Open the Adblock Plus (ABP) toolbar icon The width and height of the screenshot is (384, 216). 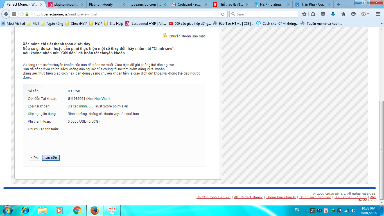click(x=363, y=14)
